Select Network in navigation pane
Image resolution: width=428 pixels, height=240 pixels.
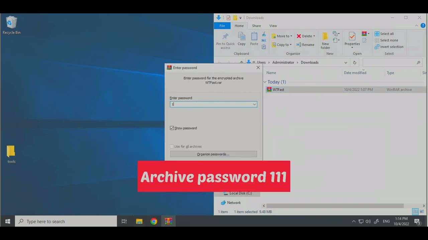pos(231,203)
